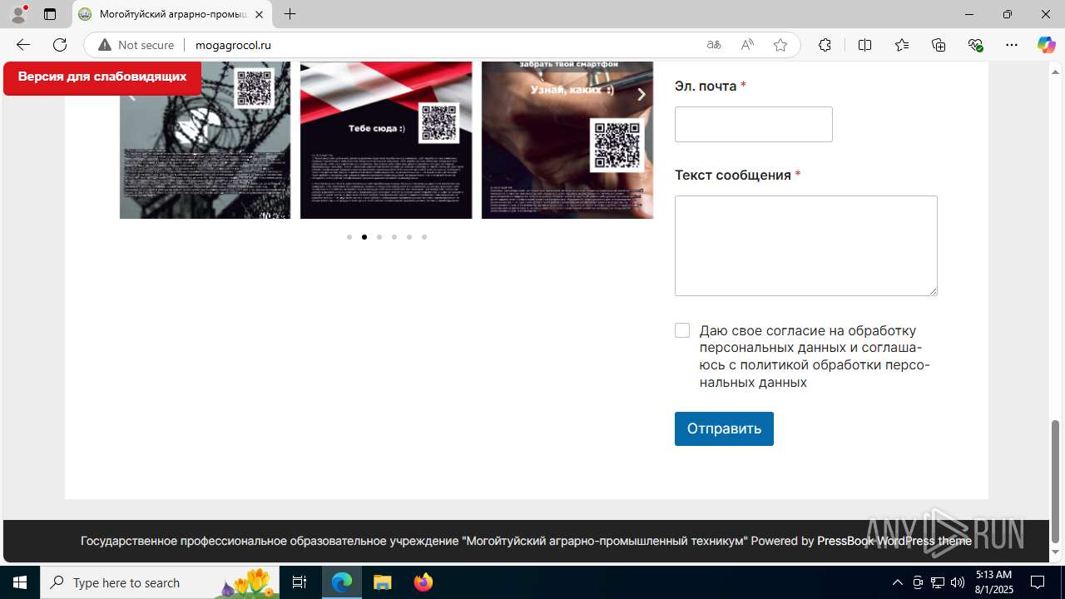Close the Могойтуйский аграрно-промышленный tab

click(259, 14)
